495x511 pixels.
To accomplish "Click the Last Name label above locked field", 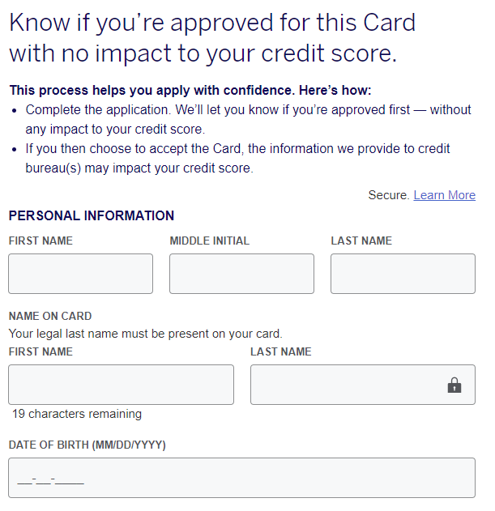I will (280, 351).
